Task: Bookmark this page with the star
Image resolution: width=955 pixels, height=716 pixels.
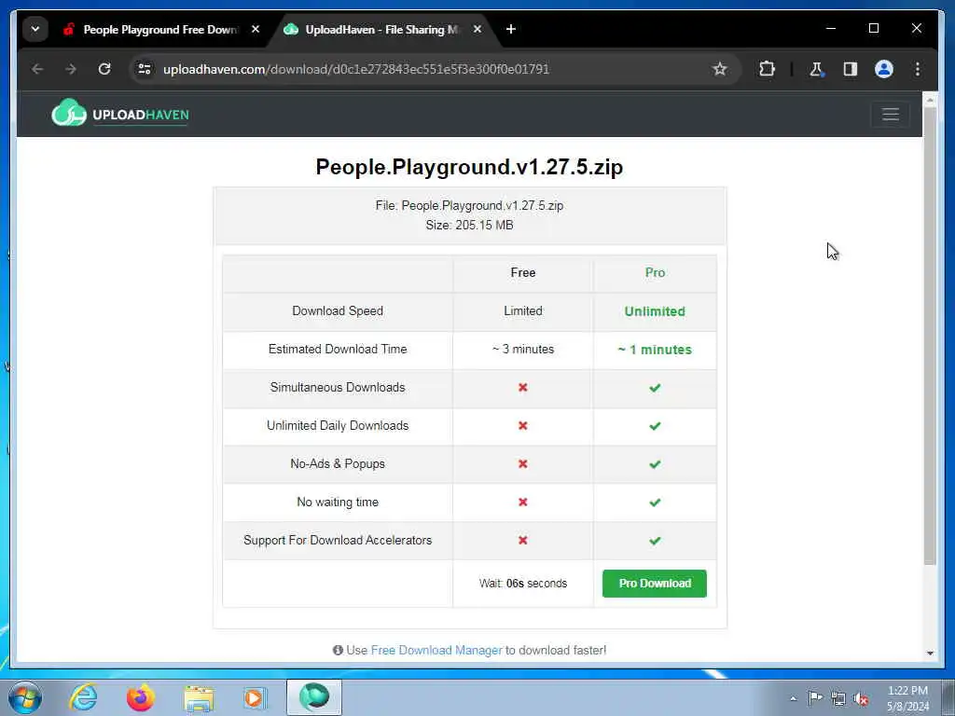Action: coord(719,69)
